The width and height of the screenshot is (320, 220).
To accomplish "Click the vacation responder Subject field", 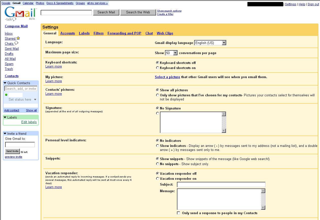I will (x=221, y=185).
